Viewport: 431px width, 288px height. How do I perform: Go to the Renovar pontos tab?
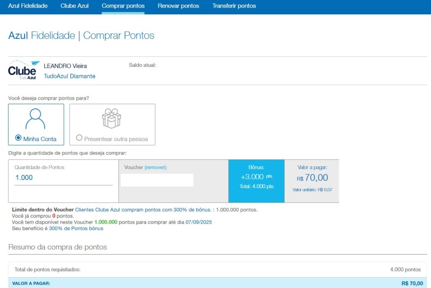click(178, 6)
